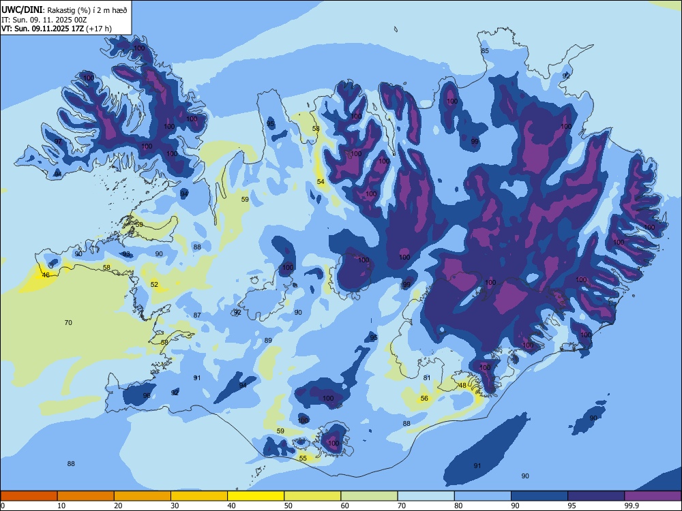
Task: Click the 'VT: Sun. 09.11.2025 17Z' line
Action: 42,29
